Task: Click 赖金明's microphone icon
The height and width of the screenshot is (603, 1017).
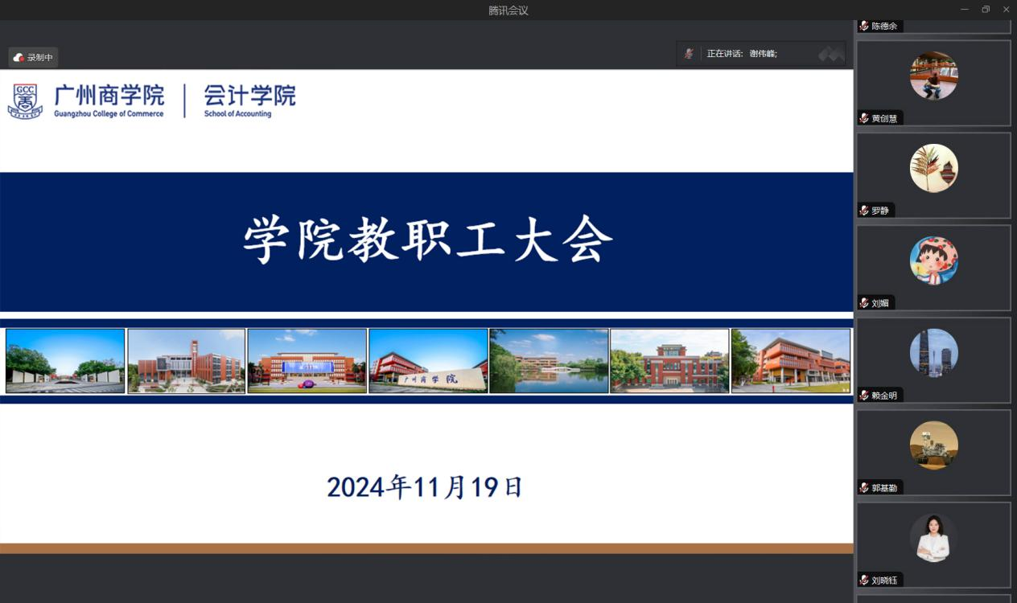Action: [x=862, y=395]
